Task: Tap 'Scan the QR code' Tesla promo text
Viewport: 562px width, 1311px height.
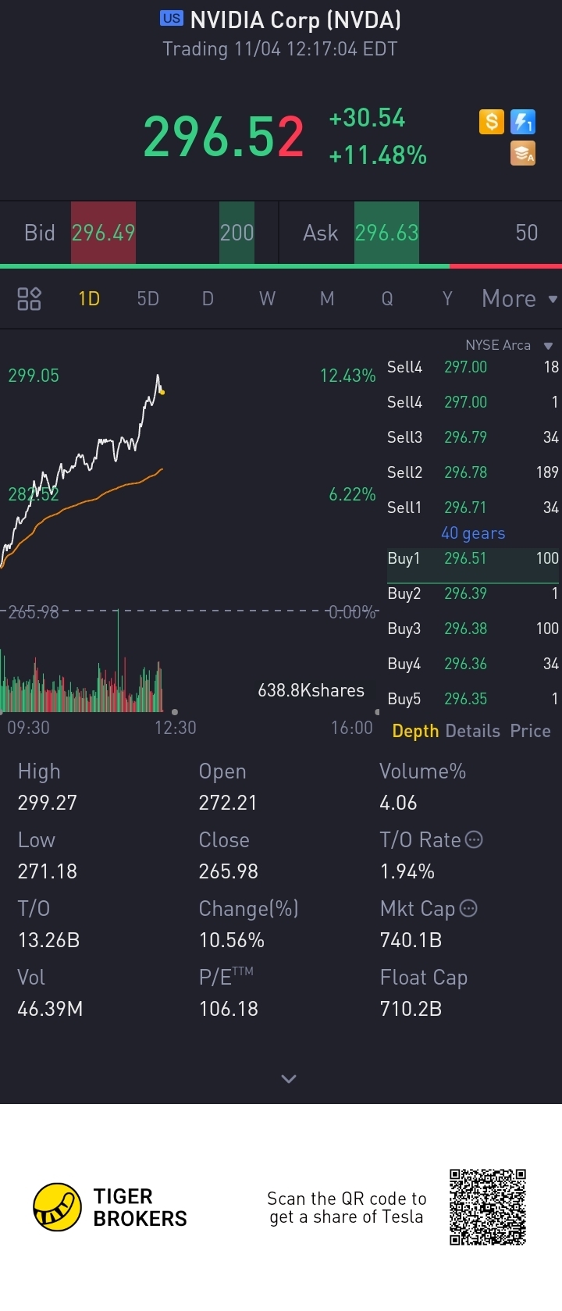Action: tap(347, 1208)
